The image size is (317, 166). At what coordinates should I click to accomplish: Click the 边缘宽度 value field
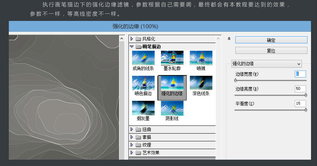point(300,74)
